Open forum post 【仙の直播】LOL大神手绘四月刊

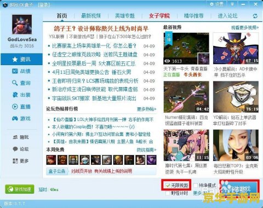pos(103,120)
